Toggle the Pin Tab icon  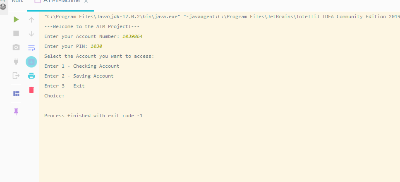(16, 111)
